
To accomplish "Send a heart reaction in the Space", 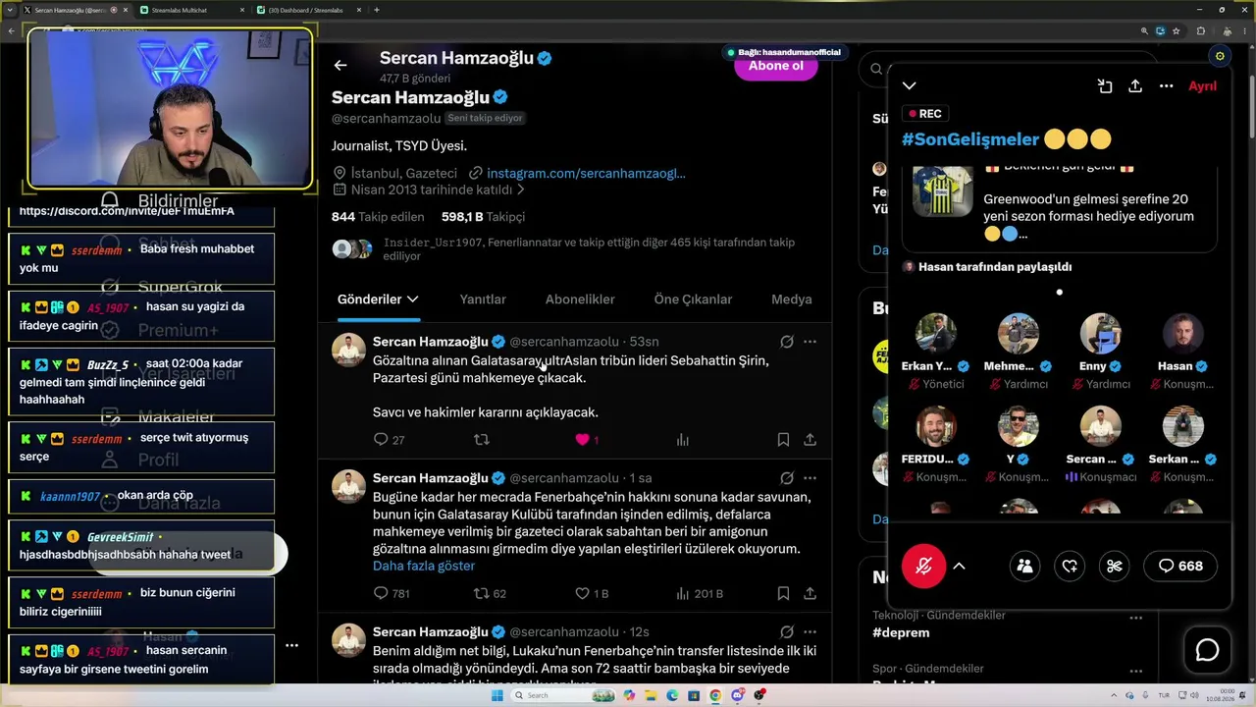I will [1070, 566].
